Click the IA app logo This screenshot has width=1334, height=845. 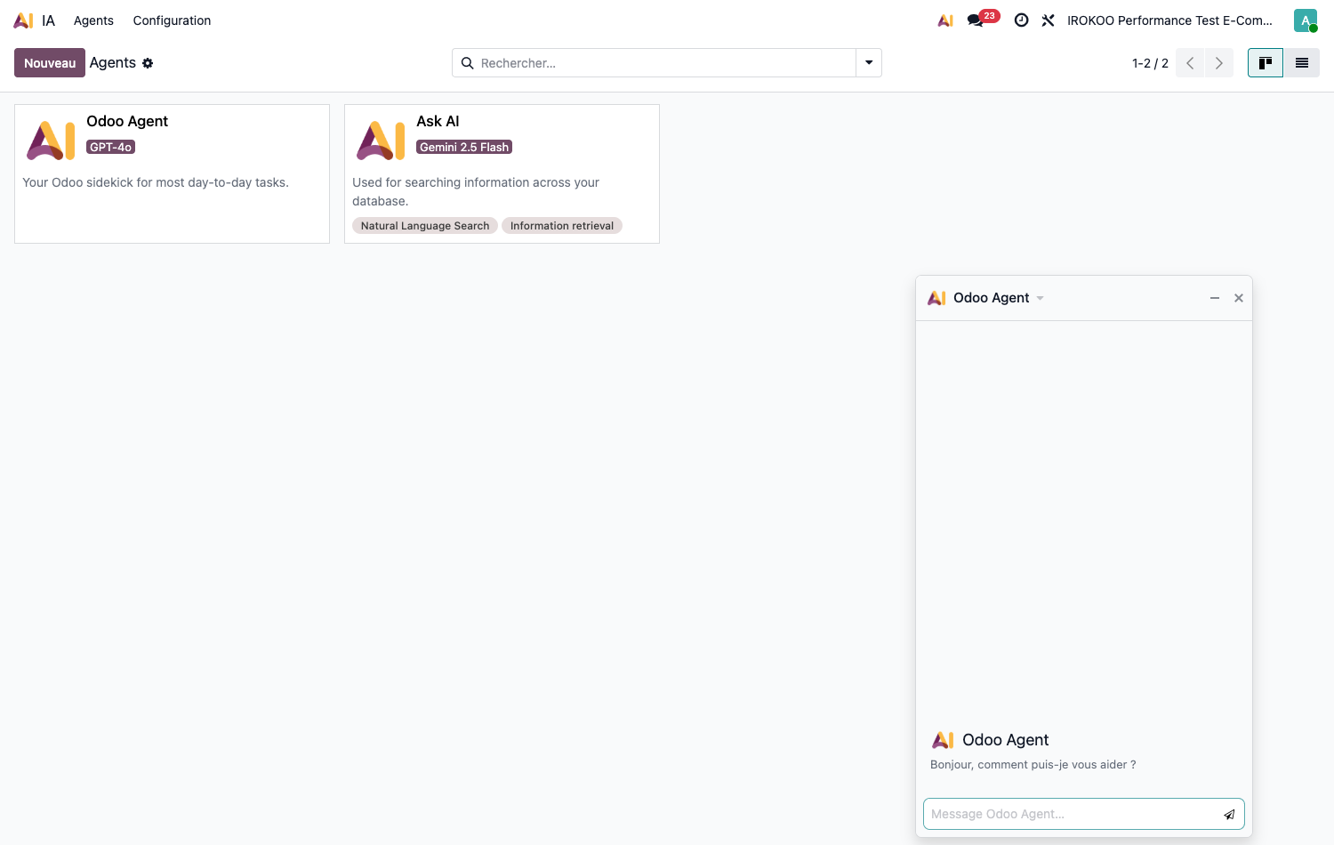point(24,20)
